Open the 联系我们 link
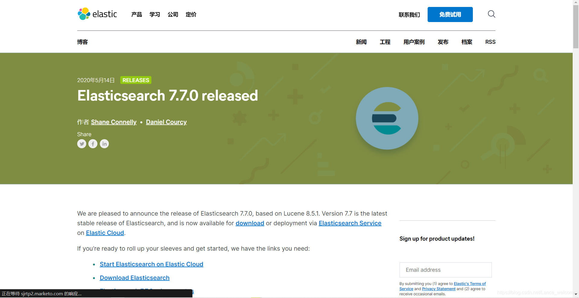The image size is (579, 298). click(x=409, y=15)
